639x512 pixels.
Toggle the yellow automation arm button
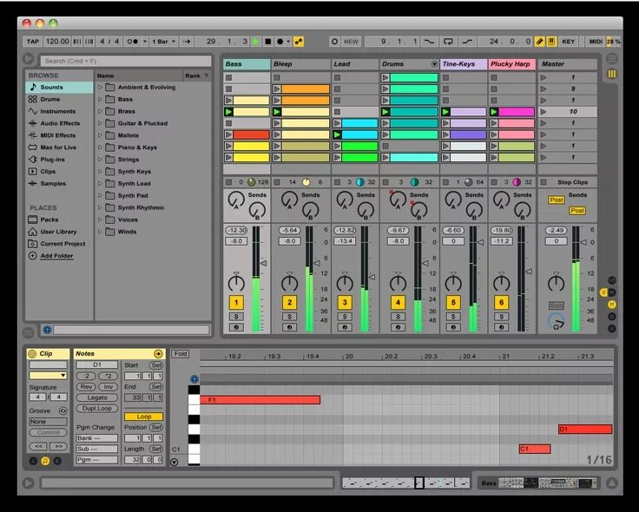click(x=299, y=41)
